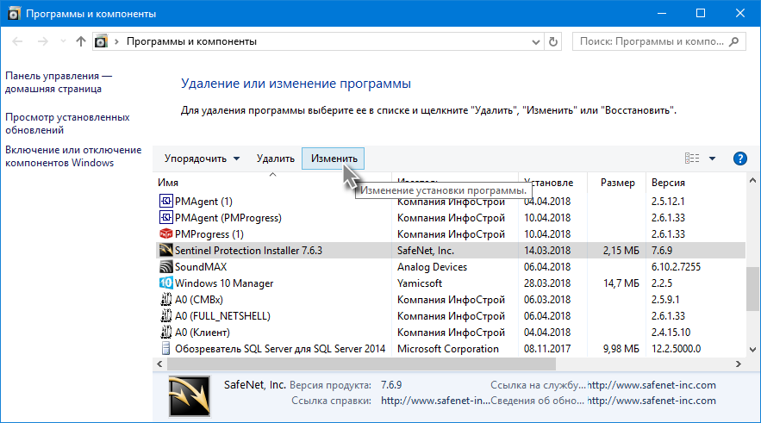Open help with the blue question mark
Image resolution: width=761 pixels, height=423 pixels.
click(x=739, y=159)
